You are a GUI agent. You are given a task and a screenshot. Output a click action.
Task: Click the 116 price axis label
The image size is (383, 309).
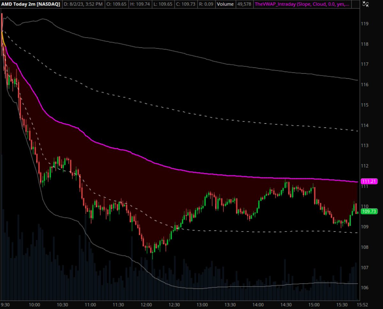(365, 85)
